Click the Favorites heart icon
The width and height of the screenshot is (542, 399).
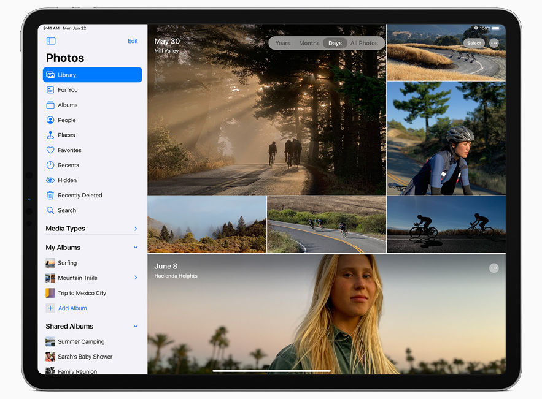50,150
